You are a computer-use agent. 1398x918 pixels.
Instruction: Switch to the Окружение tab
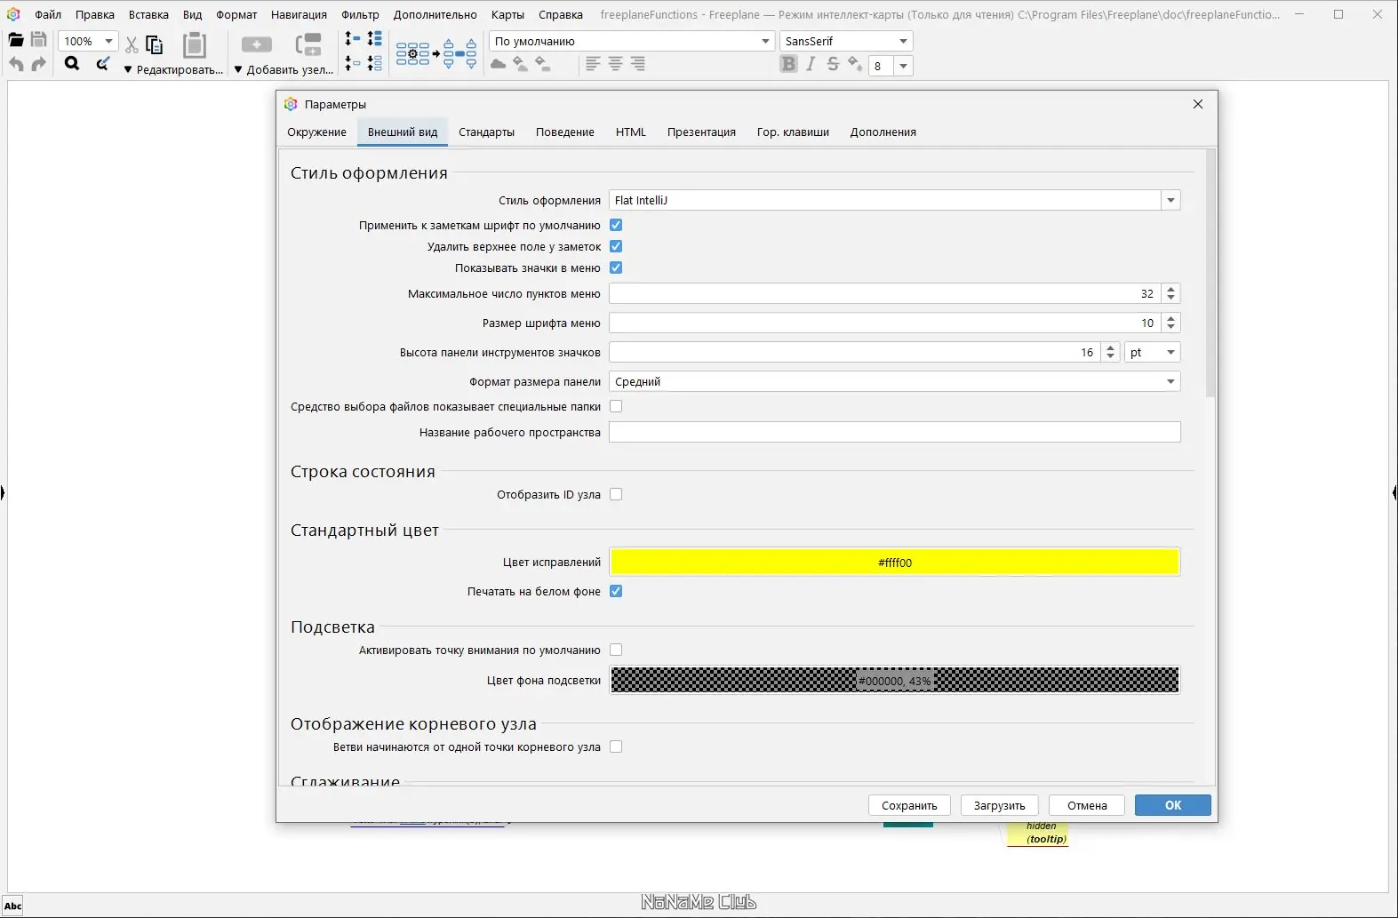click(316, 132)
